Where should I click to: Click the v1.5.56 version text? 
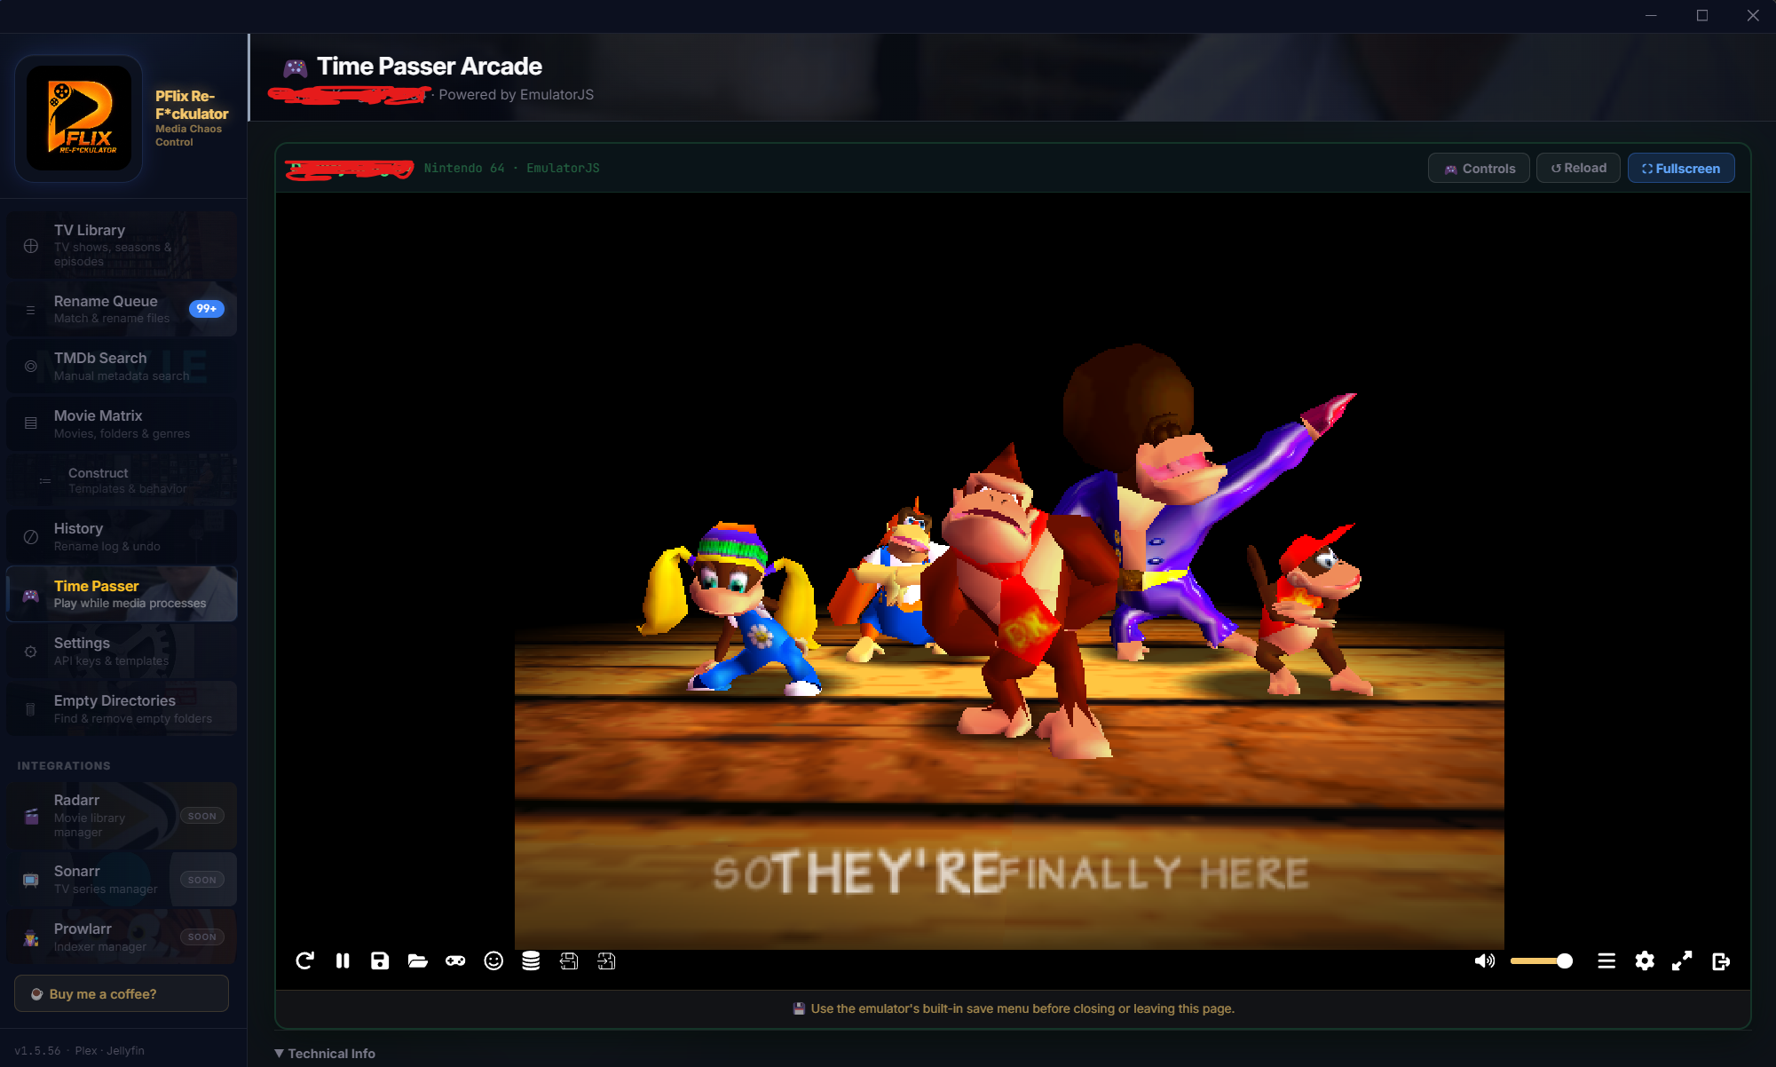(x=37, y=1050)
